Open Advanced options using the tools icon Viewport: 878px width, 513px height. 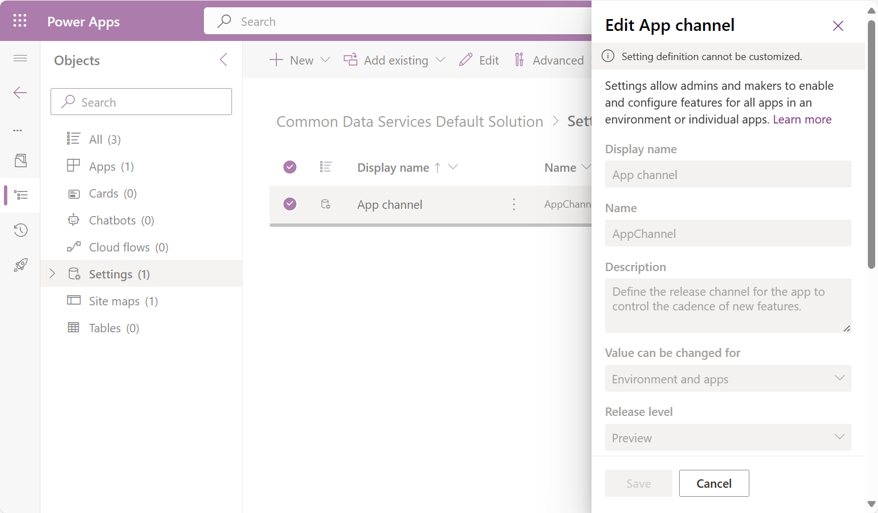pyautogui.click(x=519, y=59)
